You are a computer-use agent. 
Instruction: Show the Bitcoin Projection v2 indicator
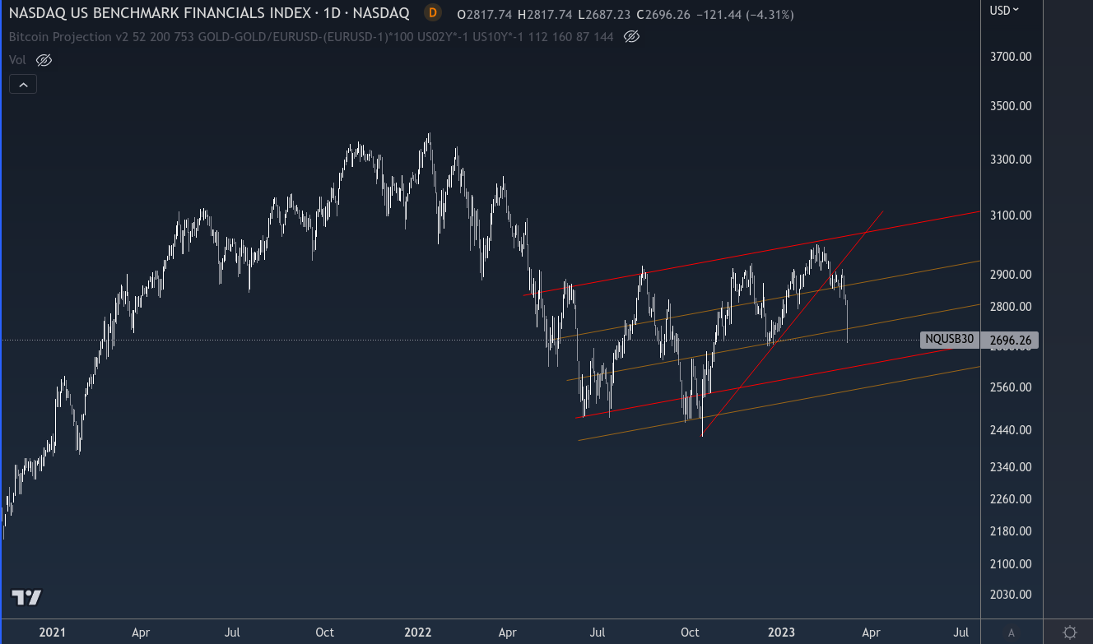(631, 37)
